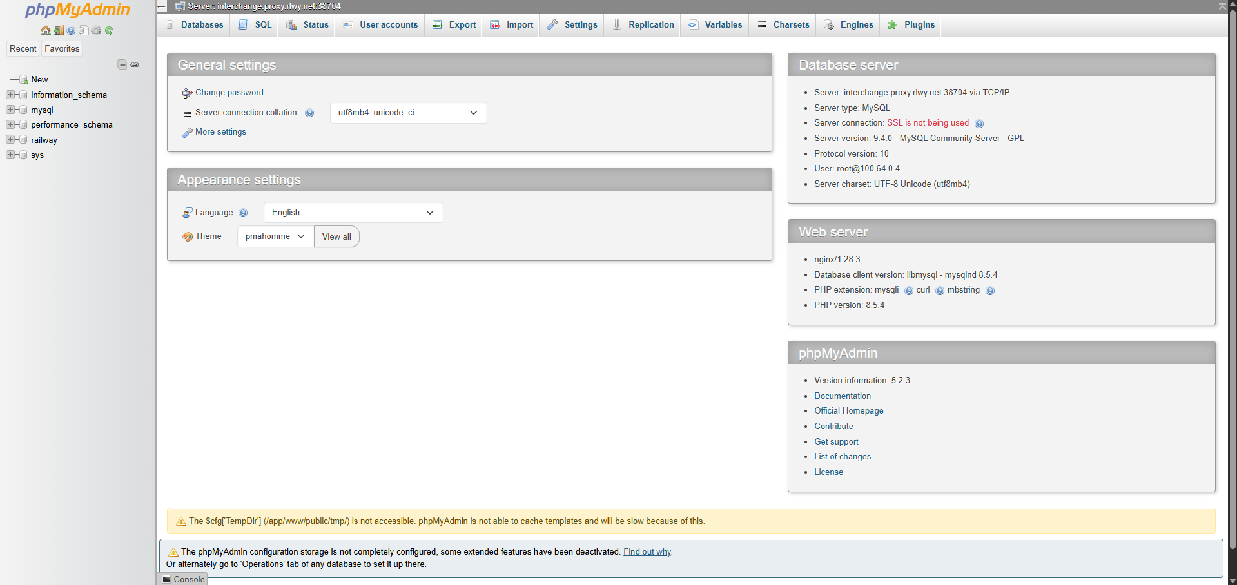Open the Theme dropdown
This screenshot has width=1237, height=585.
pyautogui.click(x=275, y=236)
